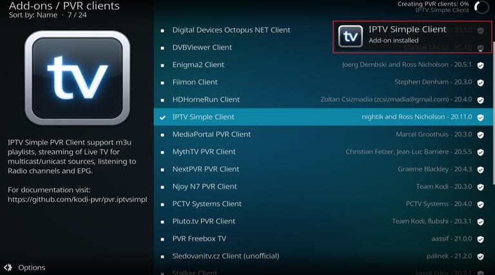Click the verified shield for Sledovanitv.cz Client
Screen dimensions: 495x275
click(x=480, y=256)
